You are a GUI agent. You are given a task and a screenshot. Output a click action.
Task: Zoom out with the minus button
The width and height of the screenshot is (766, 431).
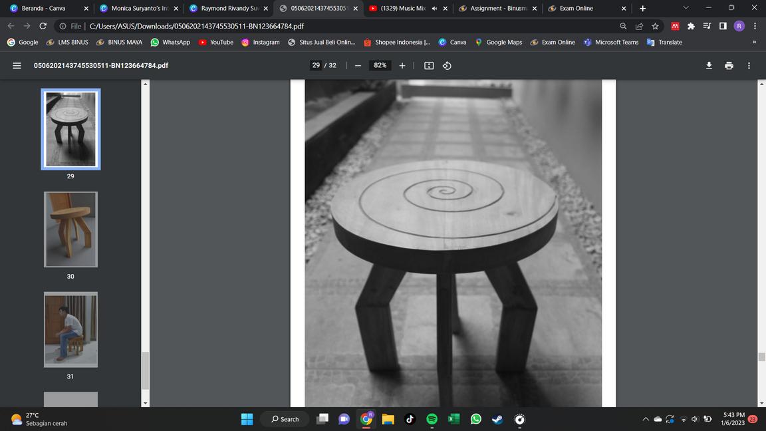click(358, 65)
